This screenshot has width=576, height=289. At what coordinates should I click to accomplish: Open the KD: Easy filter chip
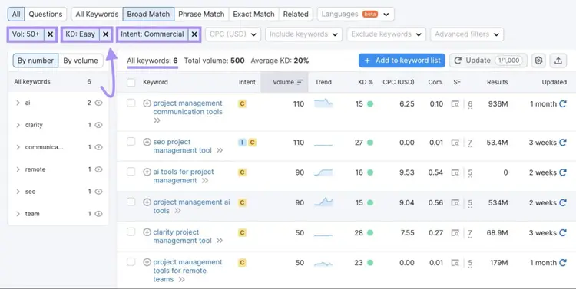point(80,34)
